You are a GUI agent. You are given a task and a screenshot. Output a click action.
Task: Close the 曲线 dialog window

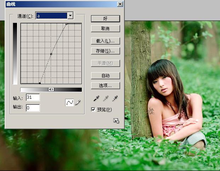tap(120, 4)
